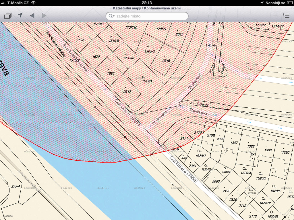
Task: Select parcel 1520/79
Action: (x=265, y=203)
